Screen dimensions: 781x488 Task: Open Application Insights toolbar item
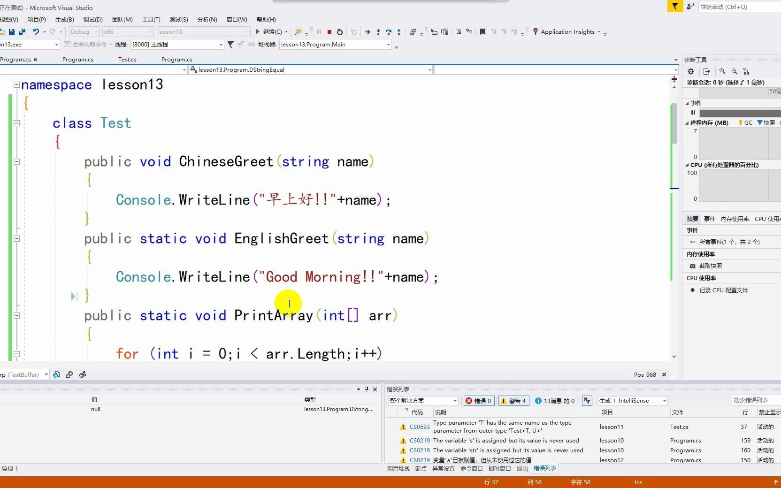[566, 32]
